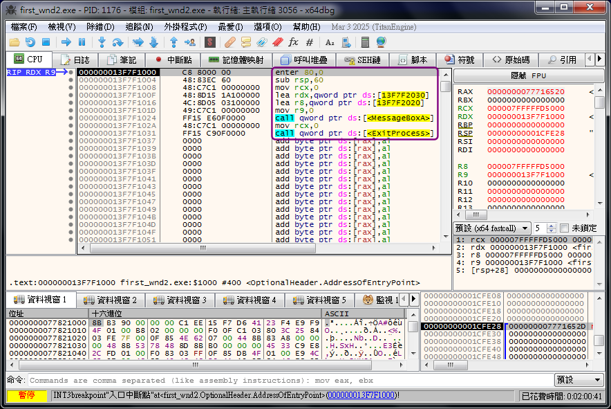This screenshot has width=611, height=409.
Task: Switch to the 中斷點 tab
Action: [x=173, y=60]
